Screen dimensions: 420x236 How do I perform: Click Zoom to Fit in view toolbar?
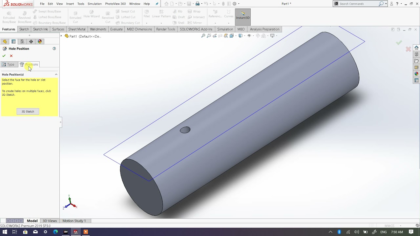203,36
